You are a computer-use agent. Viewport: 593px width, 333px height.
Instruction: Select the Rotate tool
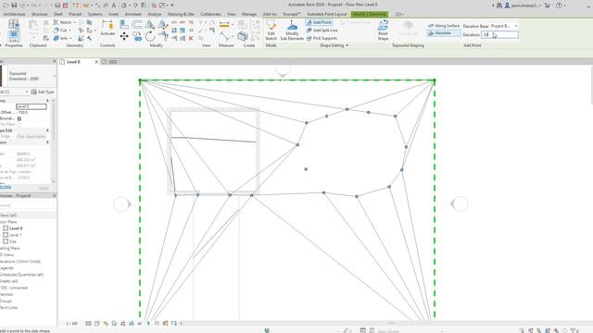150,37
